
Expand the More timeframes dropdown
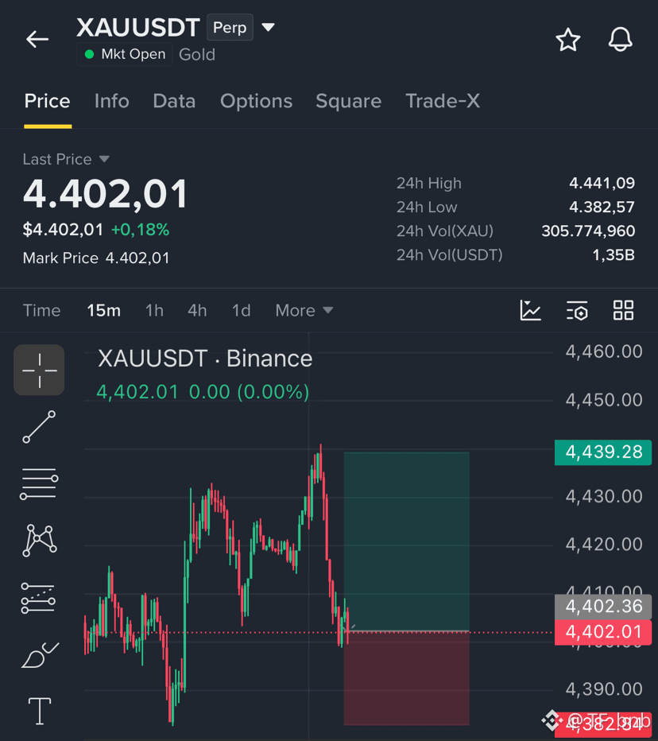304,311
